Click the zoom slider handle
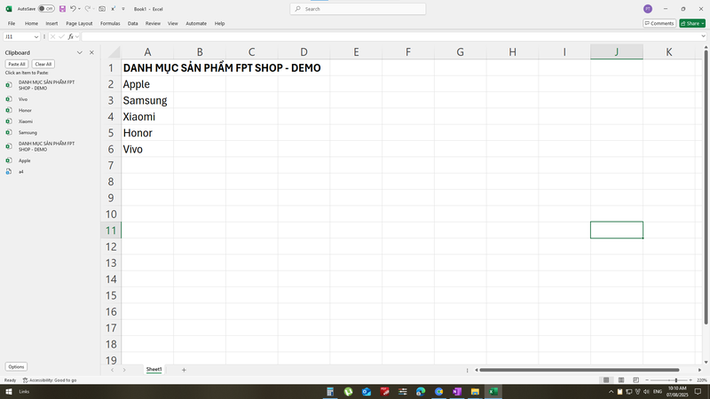The width and height of the screenshot is (710, 399). pos(676,380)
